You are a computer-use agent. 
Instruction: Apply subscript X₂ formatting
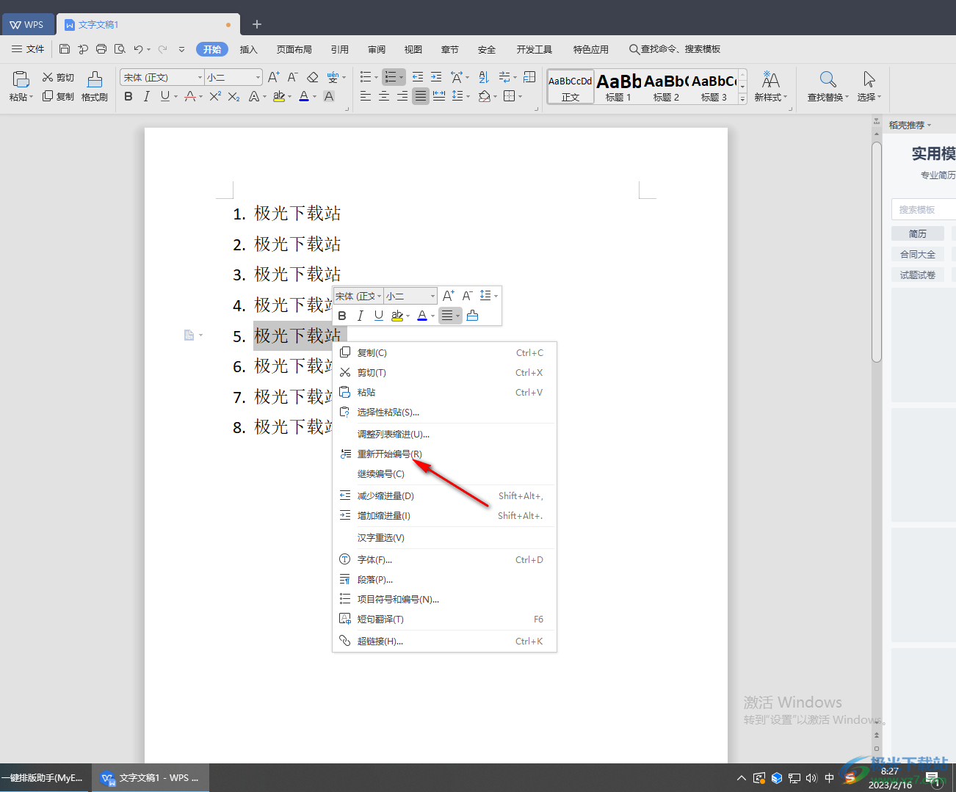click(233, 96)
